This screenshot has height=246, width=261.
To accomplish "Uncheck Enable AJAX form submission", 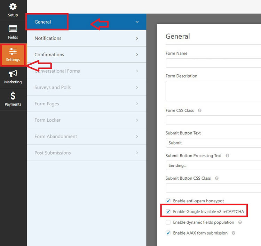I will [168, 233].
